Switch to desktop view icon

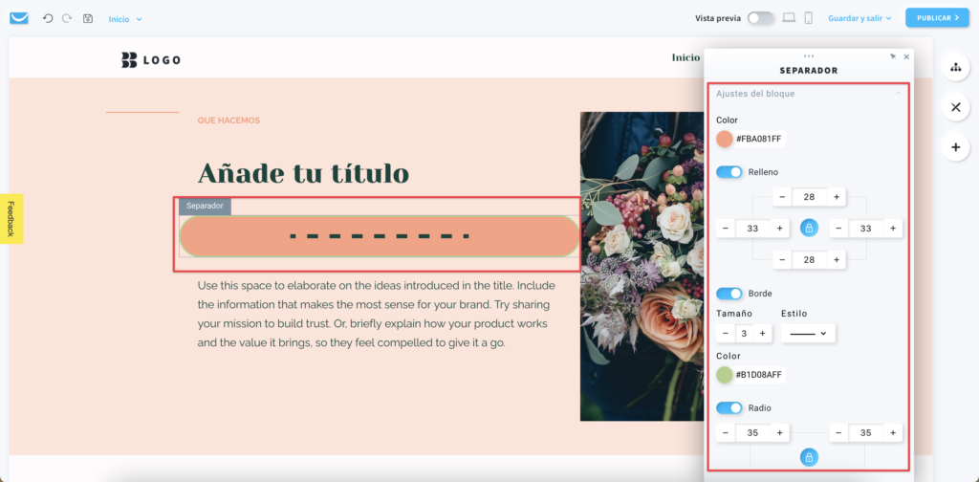click(x=789, y=18)
